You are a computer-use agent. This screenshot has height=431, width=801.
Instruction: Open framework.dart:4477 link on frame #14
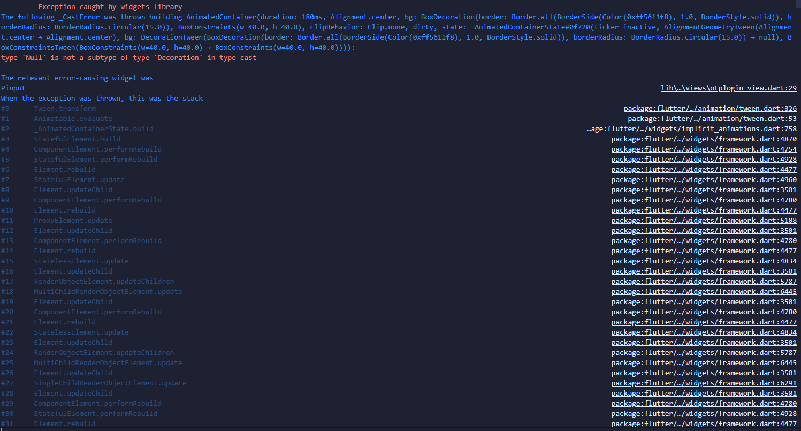click(x=704, y=251)
